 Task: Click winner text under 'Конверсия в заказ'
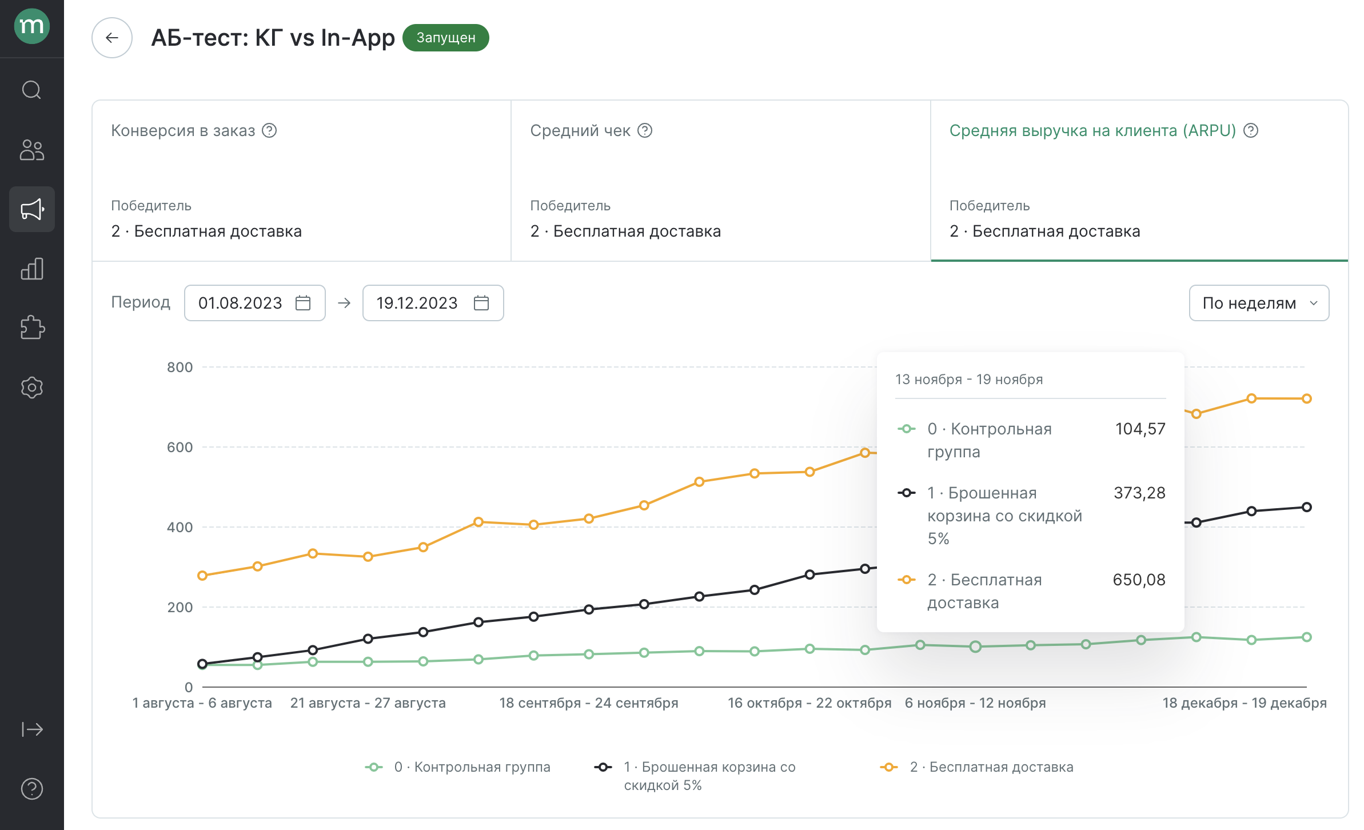pyautogui.click(x=206, y=231)
